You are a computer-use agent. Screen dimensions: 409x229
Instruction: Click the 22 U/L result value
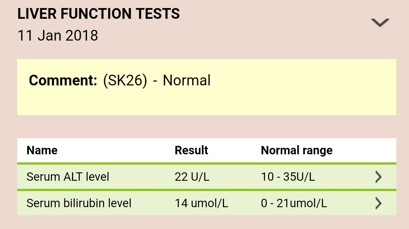(x=192, y=177)
